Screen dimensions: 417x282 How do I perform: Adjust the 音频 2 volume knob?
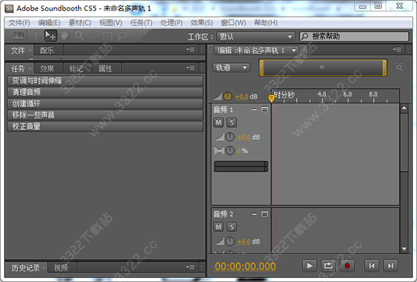click(230, 241)
